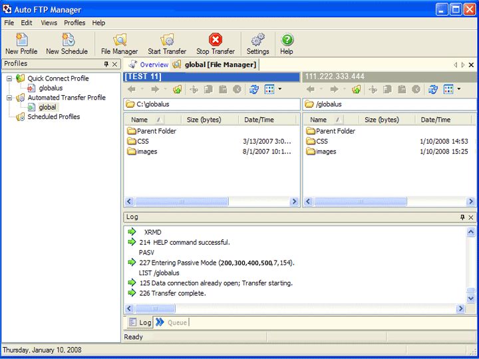Select images folder in remote pane
Viewport: 479px width, 359px height.
pyautogui.click(x=321, y=152)
